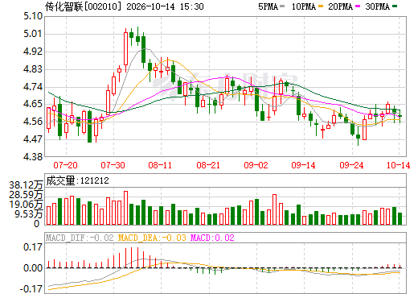Click the 5PMA gray legend dash
The width and height of the screenshot is (418, 294).
[282, 6]
